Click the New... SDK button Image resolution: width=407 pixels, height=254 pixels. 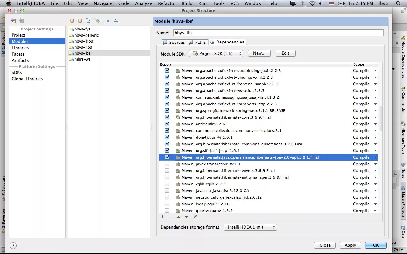pos(259,53)
